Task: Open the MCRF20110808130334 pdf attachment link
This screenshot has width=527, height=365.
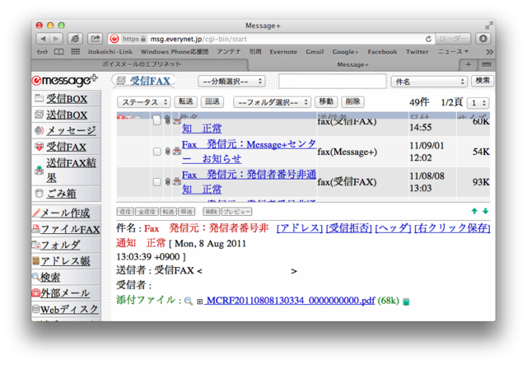Action: 291,301
